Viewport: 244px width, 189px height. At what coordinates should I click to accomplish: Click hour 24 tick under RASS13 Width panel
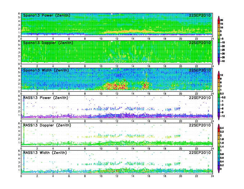point(212,176)
